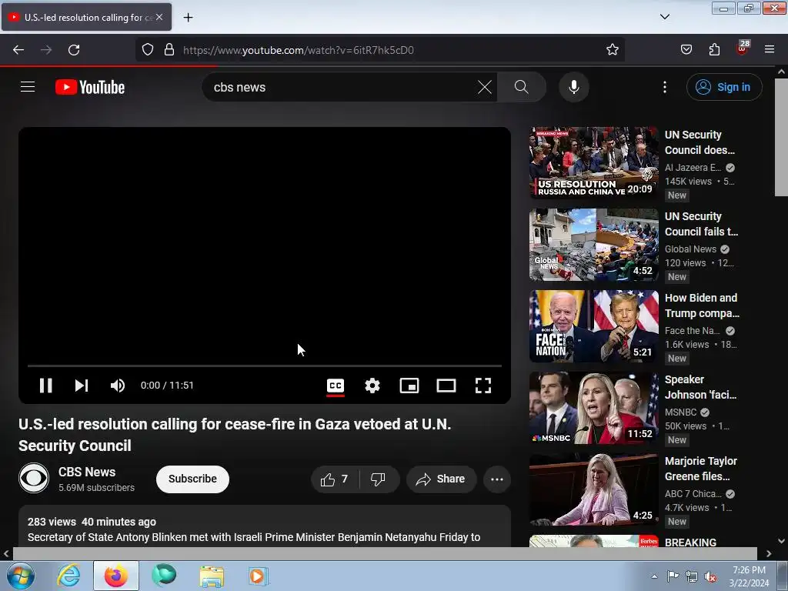The image size is (788, 591).
Task: Enter full screen mode
Action: pos(483,386)
